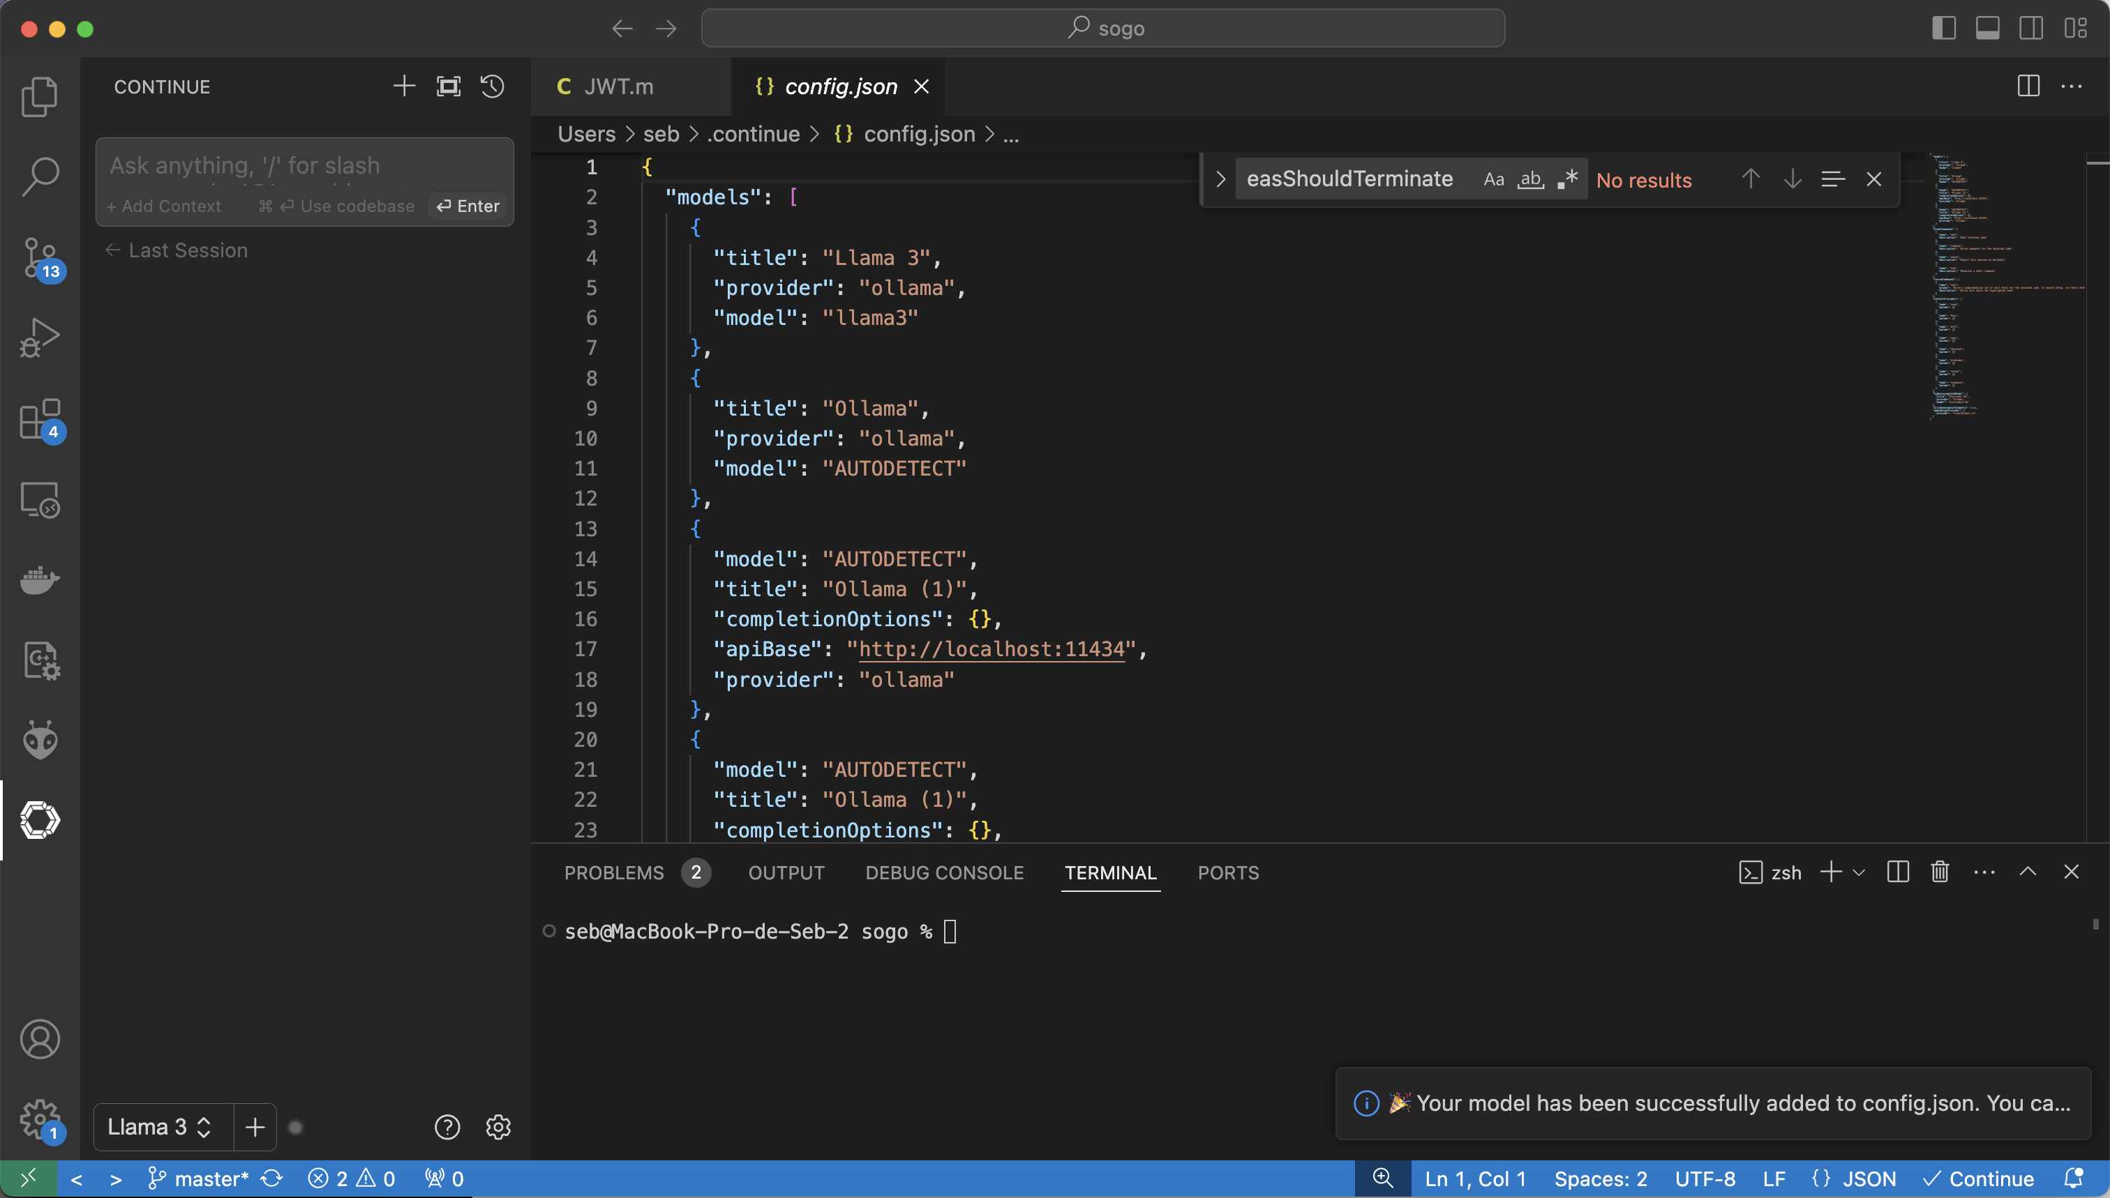Open new terminal profile dropdown arrow
2110x1198 pixels.
click(1858, 872)
